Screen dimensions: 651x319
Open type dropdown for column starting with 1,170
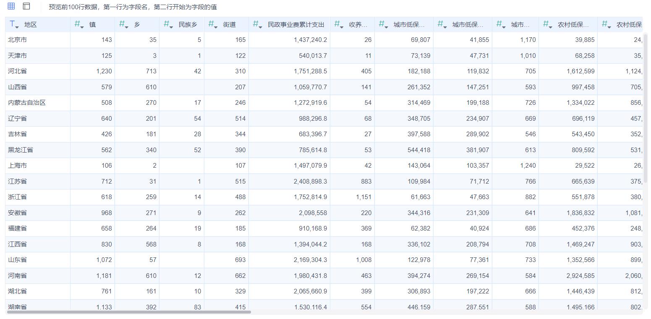tap(501, 24)
